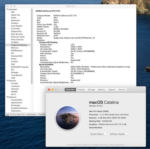
Task: Select NVMExpress in the sidebar
Action: coord(17,50)
